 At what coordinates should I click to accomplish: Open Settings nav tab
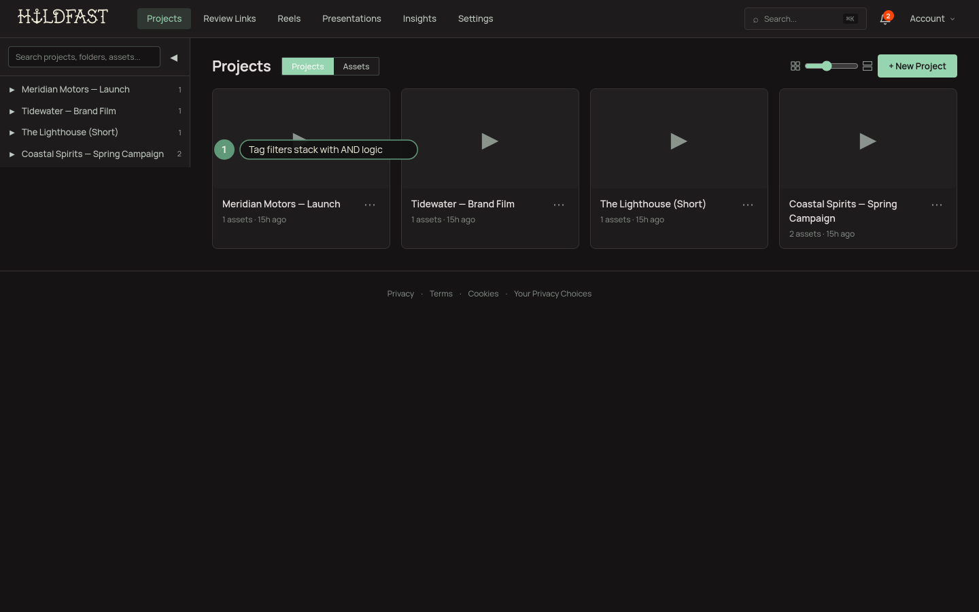475,19
